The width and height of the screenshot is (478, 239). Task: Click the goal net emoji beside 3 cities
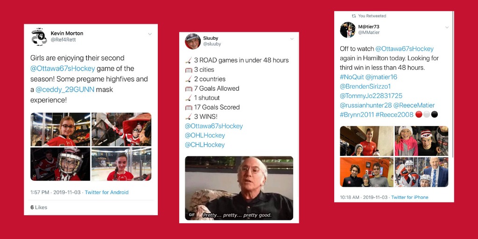pos(189,70)
